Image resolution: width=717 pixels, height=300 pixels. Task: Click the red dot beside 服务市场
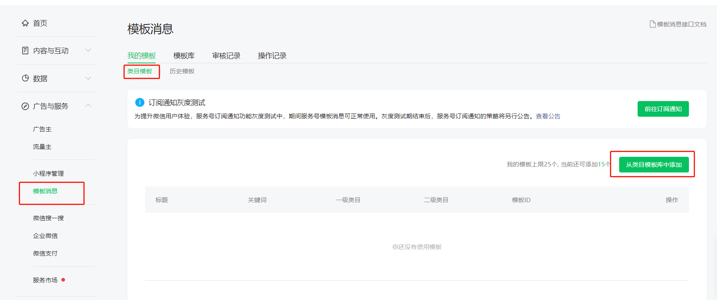[63, 280]
